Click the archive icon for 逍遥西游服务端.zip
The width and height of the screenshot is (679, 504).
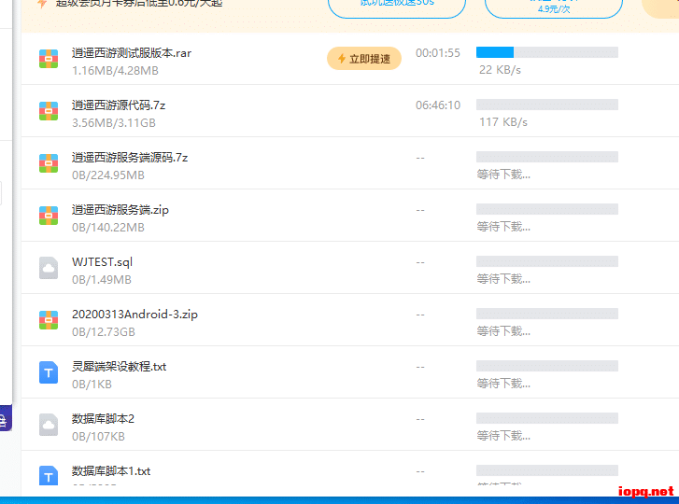[x=49, y=216]
